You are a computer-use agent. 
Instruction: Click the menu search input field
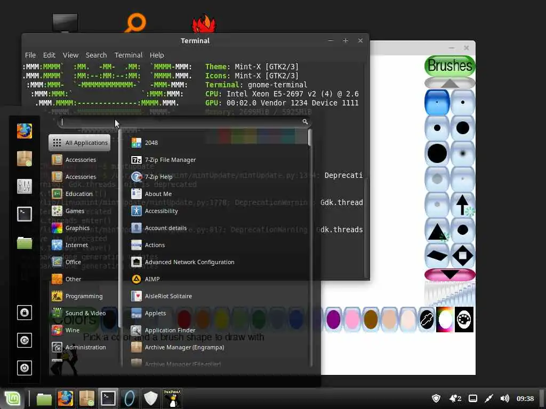click(x=183, y=122)
